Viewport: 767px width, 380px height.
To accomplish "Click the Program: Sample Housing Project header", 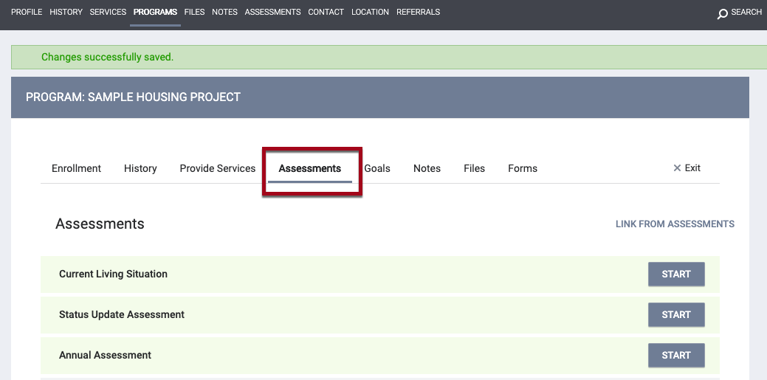I will tap(133, 97).
